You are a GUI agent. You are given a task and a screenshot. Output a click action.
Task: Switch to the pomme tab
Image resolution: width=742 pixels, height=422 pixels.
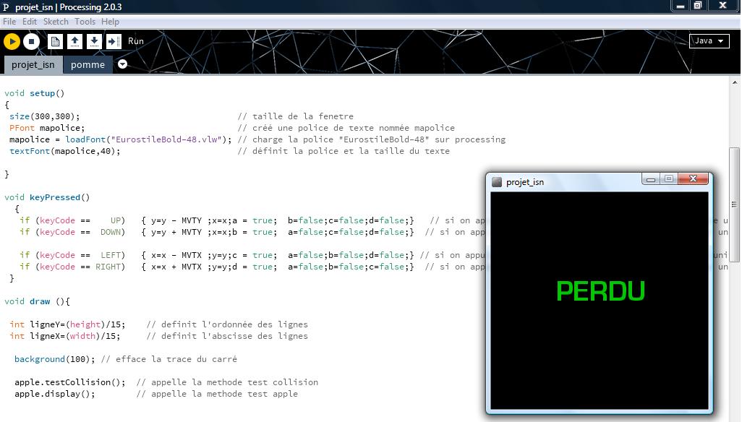(88, 65)
